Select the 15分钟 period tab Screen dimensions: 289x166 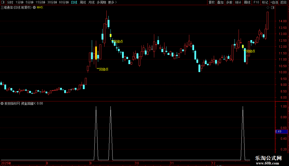coord(40,2)
